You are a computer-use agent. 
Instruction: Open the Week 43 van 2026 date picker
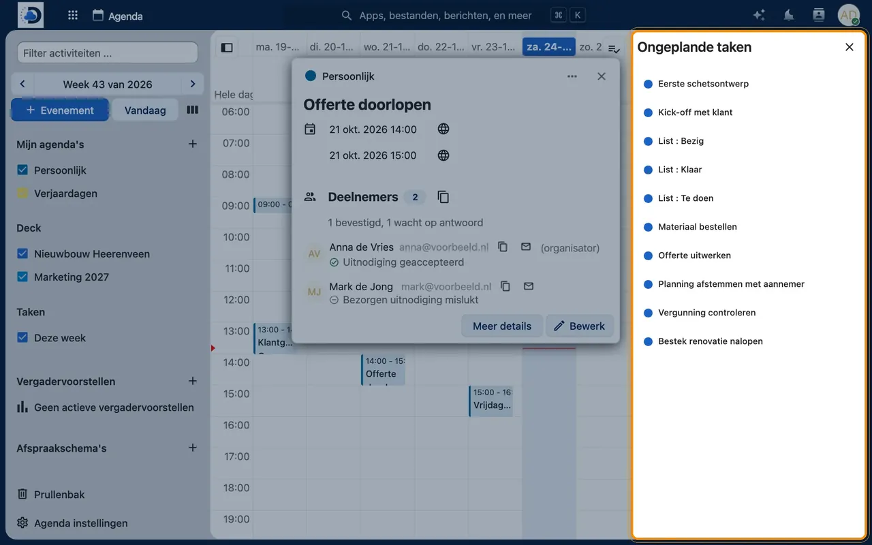(x=108, y=84)
